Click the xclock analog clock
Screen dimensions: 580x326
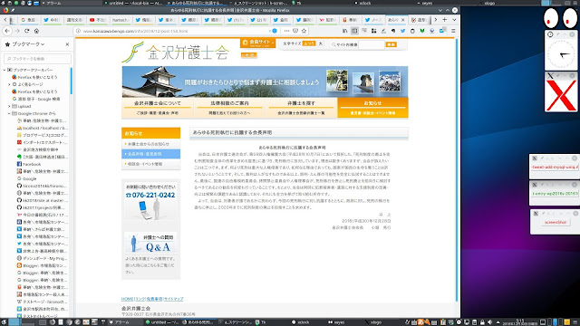tap(561, 54)
